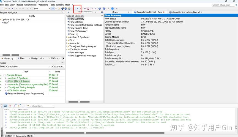Click the Stop Processing toolbar icon

[73, 9]
